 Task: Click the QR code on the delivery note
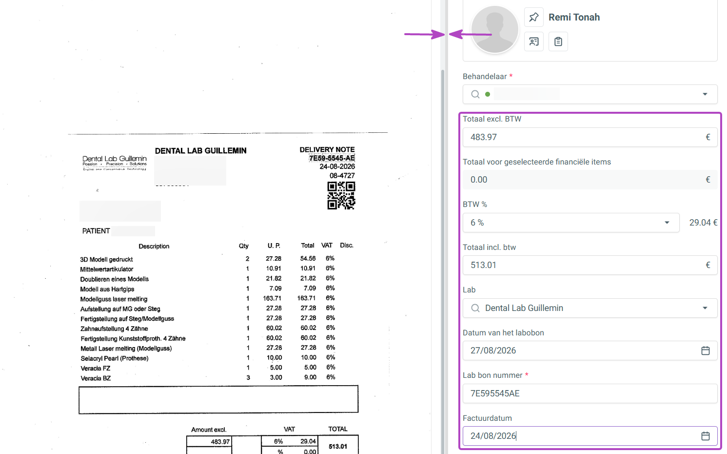[341, 195]
